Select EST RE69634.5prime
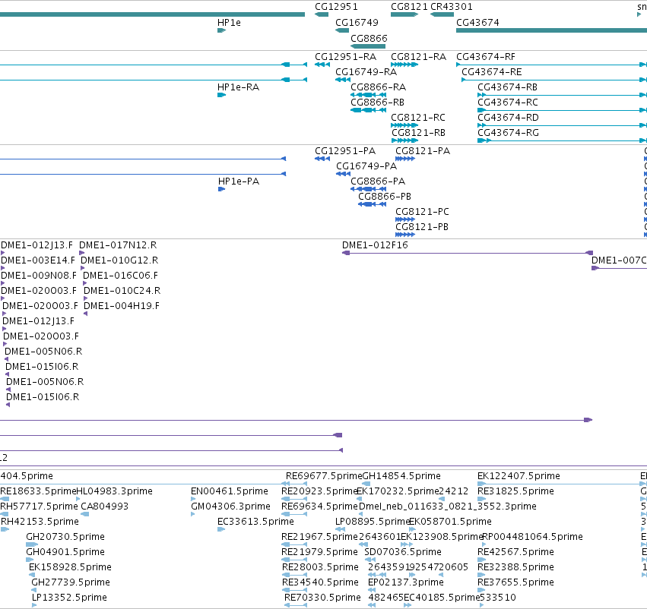647x609 pixels. 319,506
